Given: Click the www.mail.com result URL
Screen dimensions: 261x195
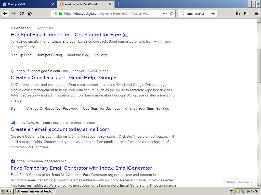Looking at the screenshot, I should (x=56, y=123).
